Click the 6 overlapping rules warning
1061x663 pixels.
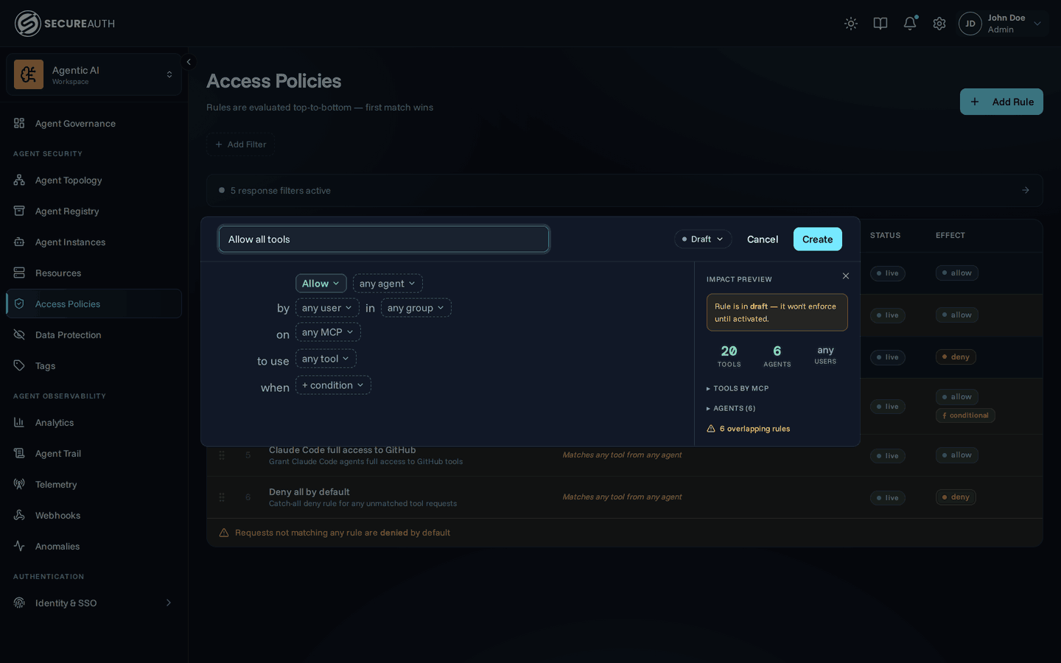[749, 429]
